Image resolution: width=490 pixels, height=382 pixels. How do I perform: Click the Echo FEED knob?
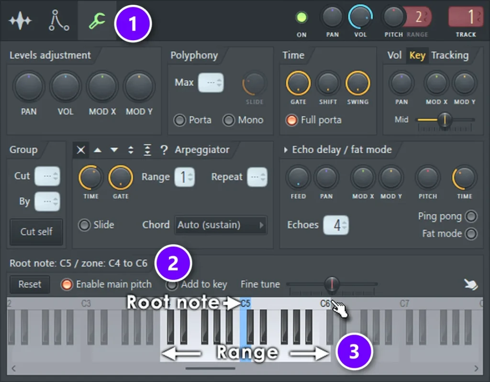(298, 177)
